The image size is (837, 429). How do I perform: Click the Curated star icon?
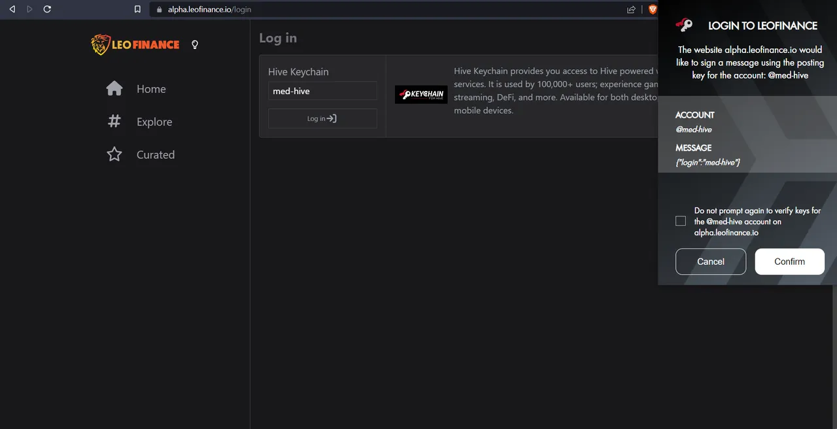(x=114, y=154)
